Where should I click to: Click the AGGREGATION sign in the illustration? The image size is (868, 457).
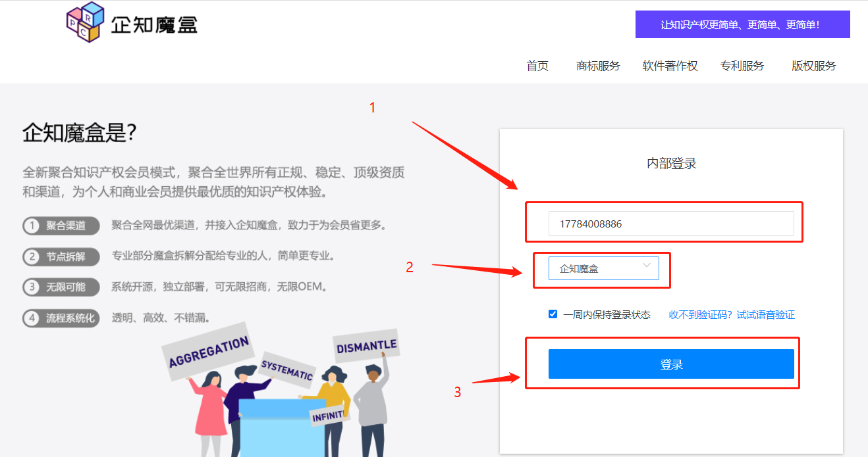208,352
